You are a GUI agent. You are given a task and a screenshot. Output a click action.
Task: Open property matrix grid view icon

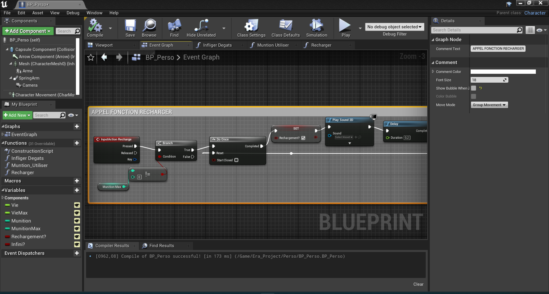[x=530, y=30]
